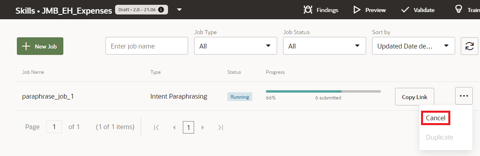Copy link for paraphrase_job_1
The image size is (480, 156).
click(x=415, y=97)
